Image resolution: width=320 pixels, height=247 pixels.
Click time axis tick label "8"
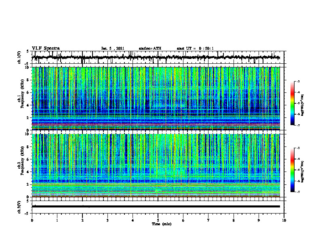click(234, 220)
